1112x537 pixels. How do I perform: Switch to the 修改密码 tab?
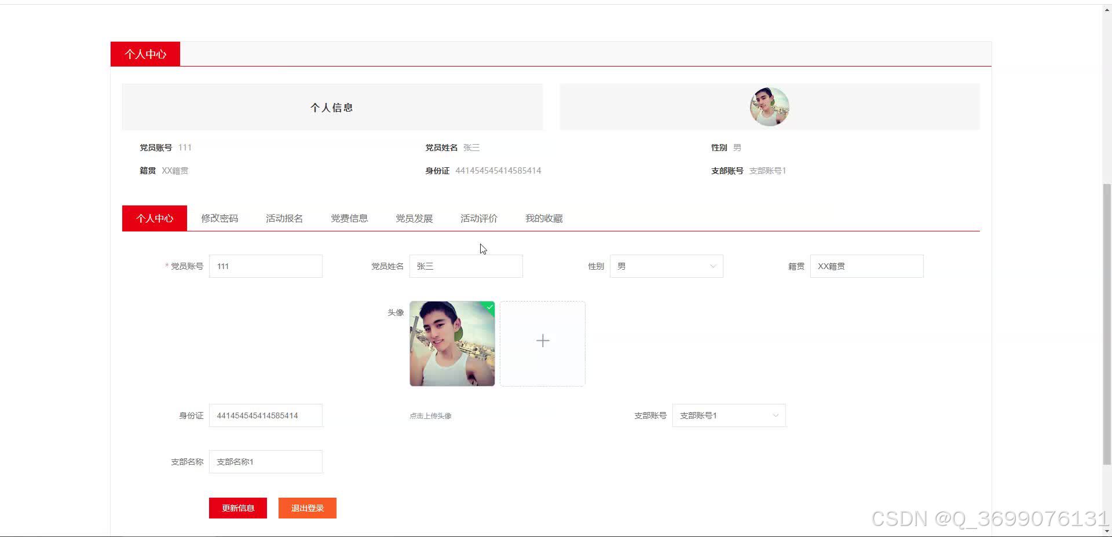click(x=220, y=218)
